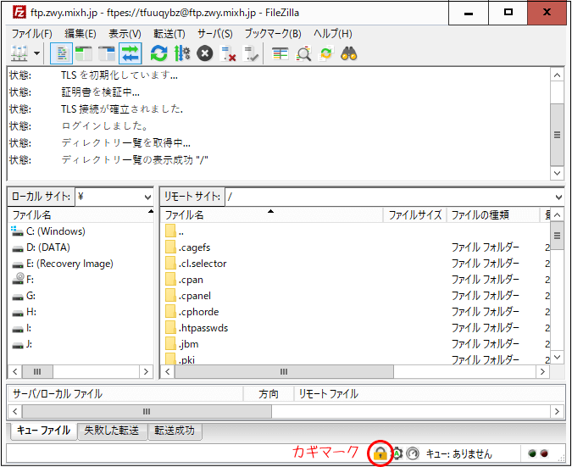Expand local site path dropdown

pyautogui.click(x=147, y=197)
